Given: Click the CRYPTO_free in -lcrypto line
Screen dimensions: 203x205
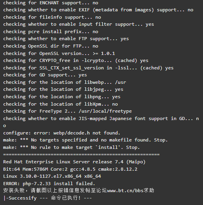Looking at the screenshot, I should pyautogui.click(x=76, y=61).
